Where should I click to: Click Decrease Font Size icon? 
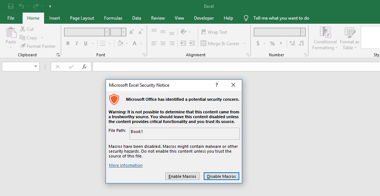click(x=141, y=32)
